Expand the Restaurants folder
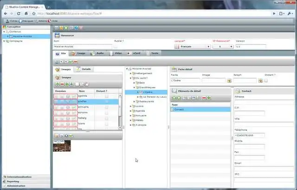 coord(134,102)
